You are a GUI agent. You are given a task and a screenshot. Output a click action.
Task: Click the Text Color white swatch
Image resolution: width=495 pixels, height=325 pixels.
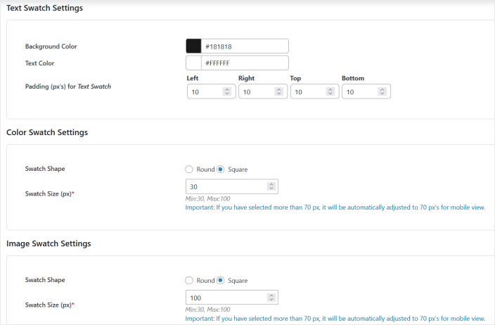pyautogui.click(x=193, y=63)
